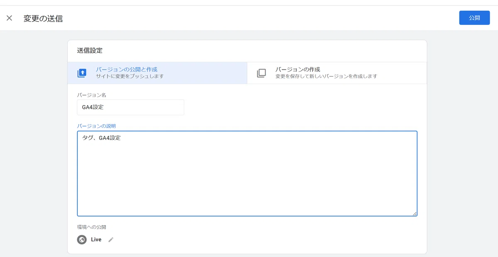Click into the バージョンの説明 text area
Image resolution: width=498 pixels, height=257 pixels.
247,173
